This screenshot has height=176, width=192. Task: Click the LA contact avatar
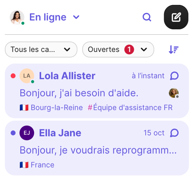coord(27,76)
